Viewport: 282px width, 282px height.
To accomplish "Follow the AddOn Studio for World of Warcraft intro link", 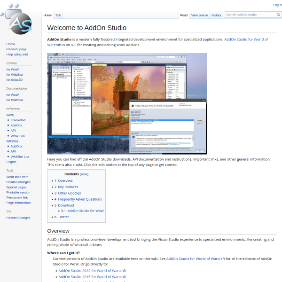I will 246,39.
